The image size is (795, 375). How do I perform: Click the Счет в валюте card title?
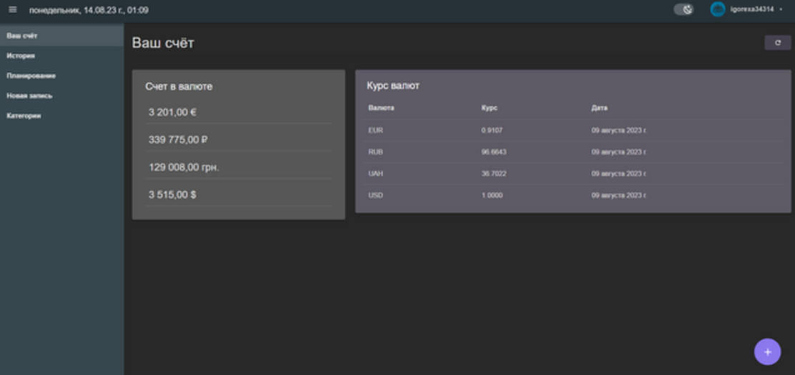coord(179,86)
